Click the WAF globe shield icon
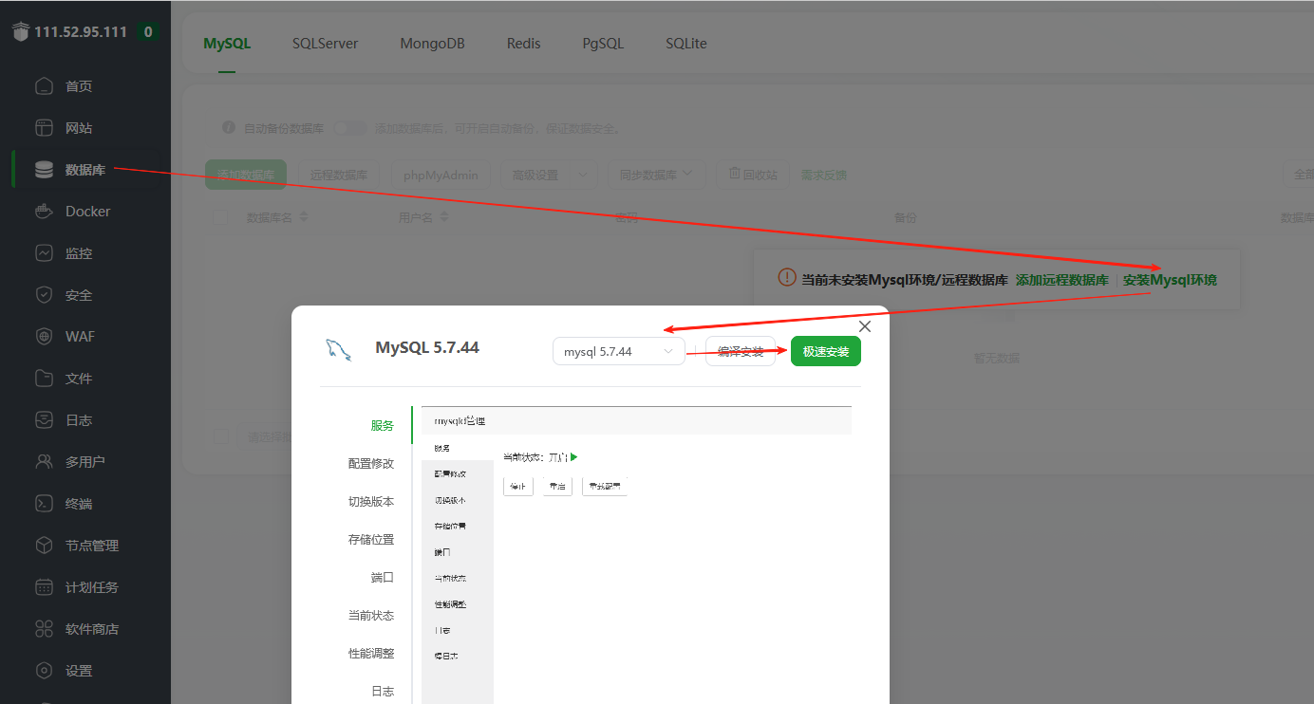This screenshot has width=1314, height=704. coord(45,337)
